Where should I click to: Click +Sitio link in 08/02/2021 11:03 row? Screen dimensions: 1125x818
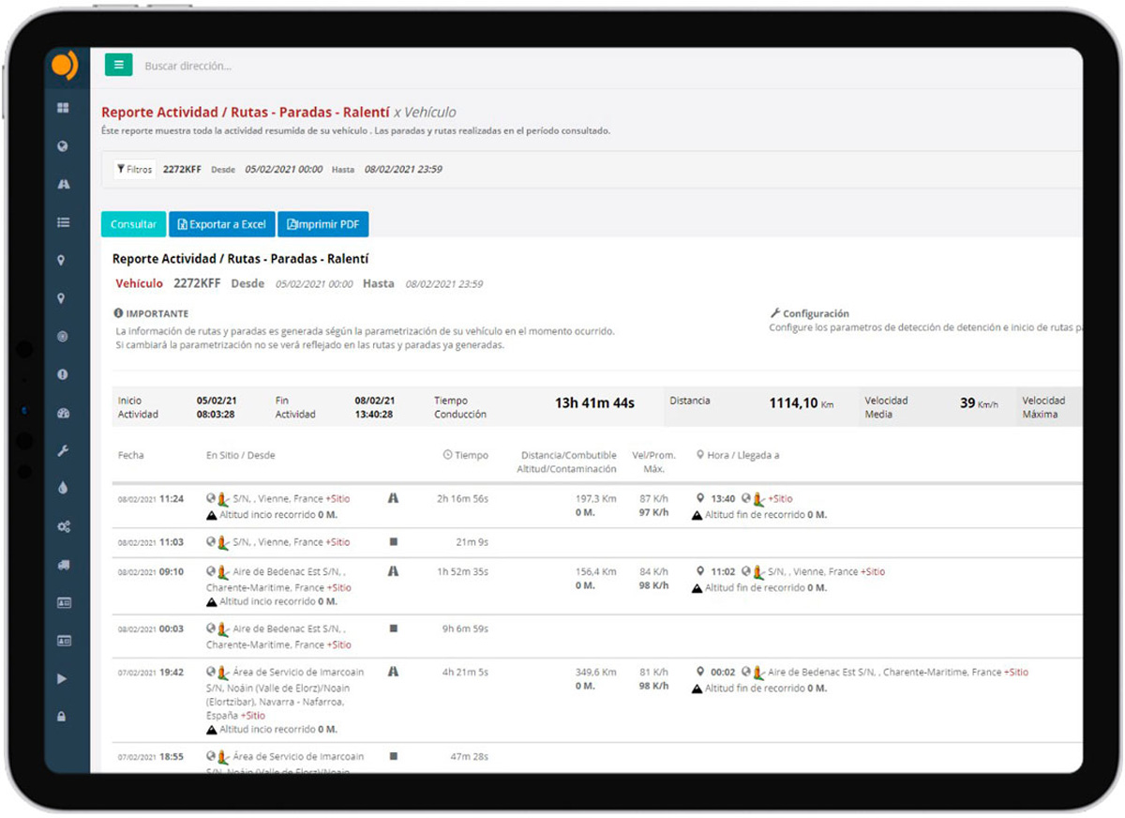click(337, 542)
